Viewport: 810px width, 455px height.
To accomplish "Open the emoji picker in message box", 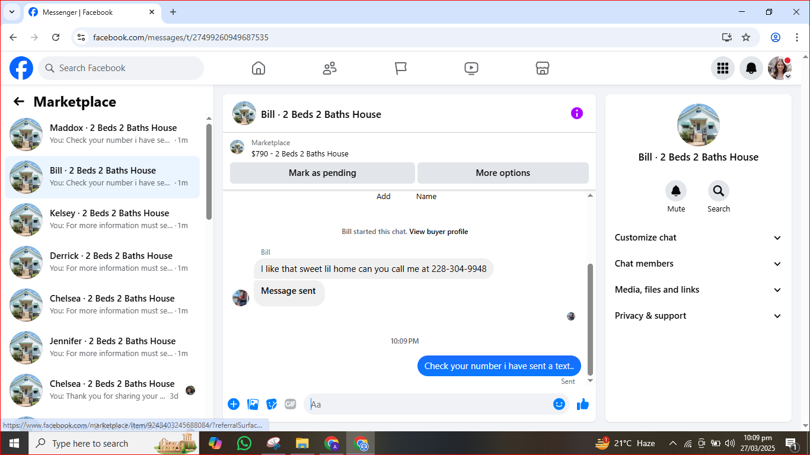I will click(x=559, y=404).
